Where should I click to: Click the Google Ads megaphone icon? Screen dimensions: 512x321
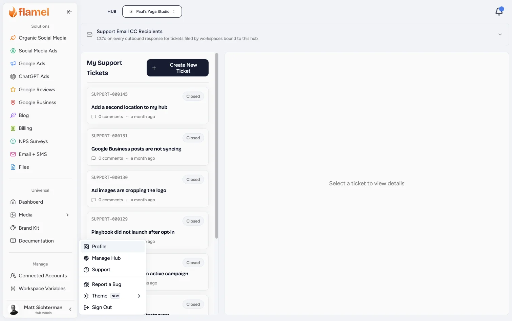tap(13, 64)
